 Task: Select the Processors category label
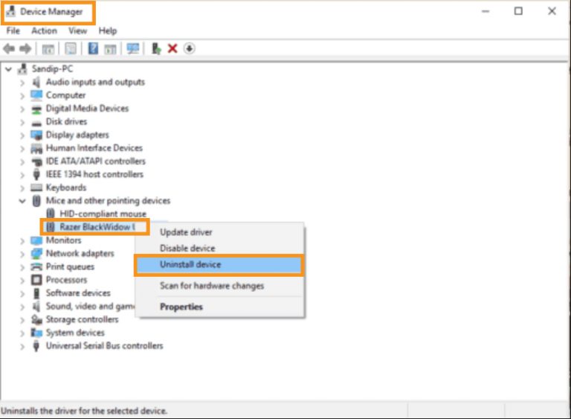click(x=66, y=280)
